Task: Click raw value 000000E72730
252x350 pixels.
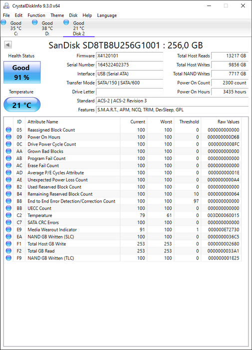Action: coord(224,229)
